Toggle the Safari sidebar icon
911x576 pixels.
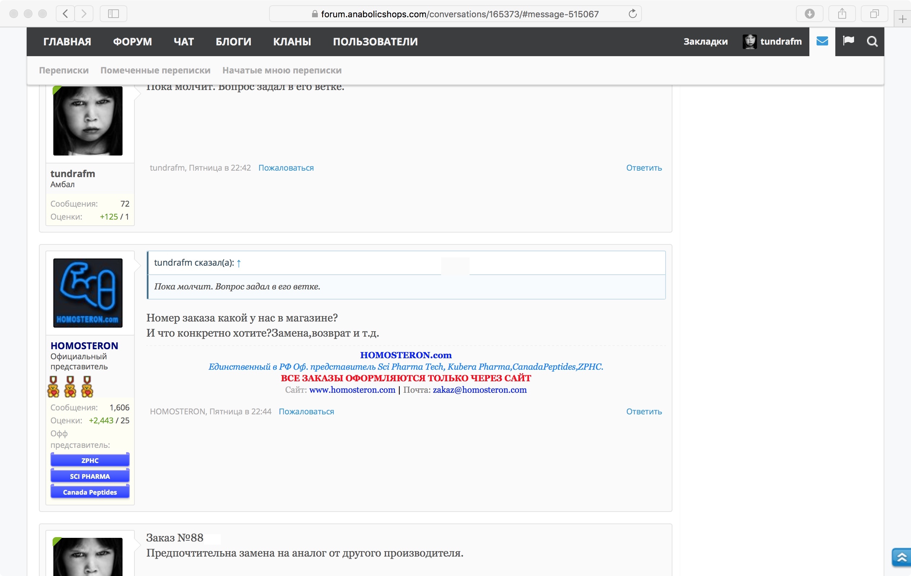(113, 14)
